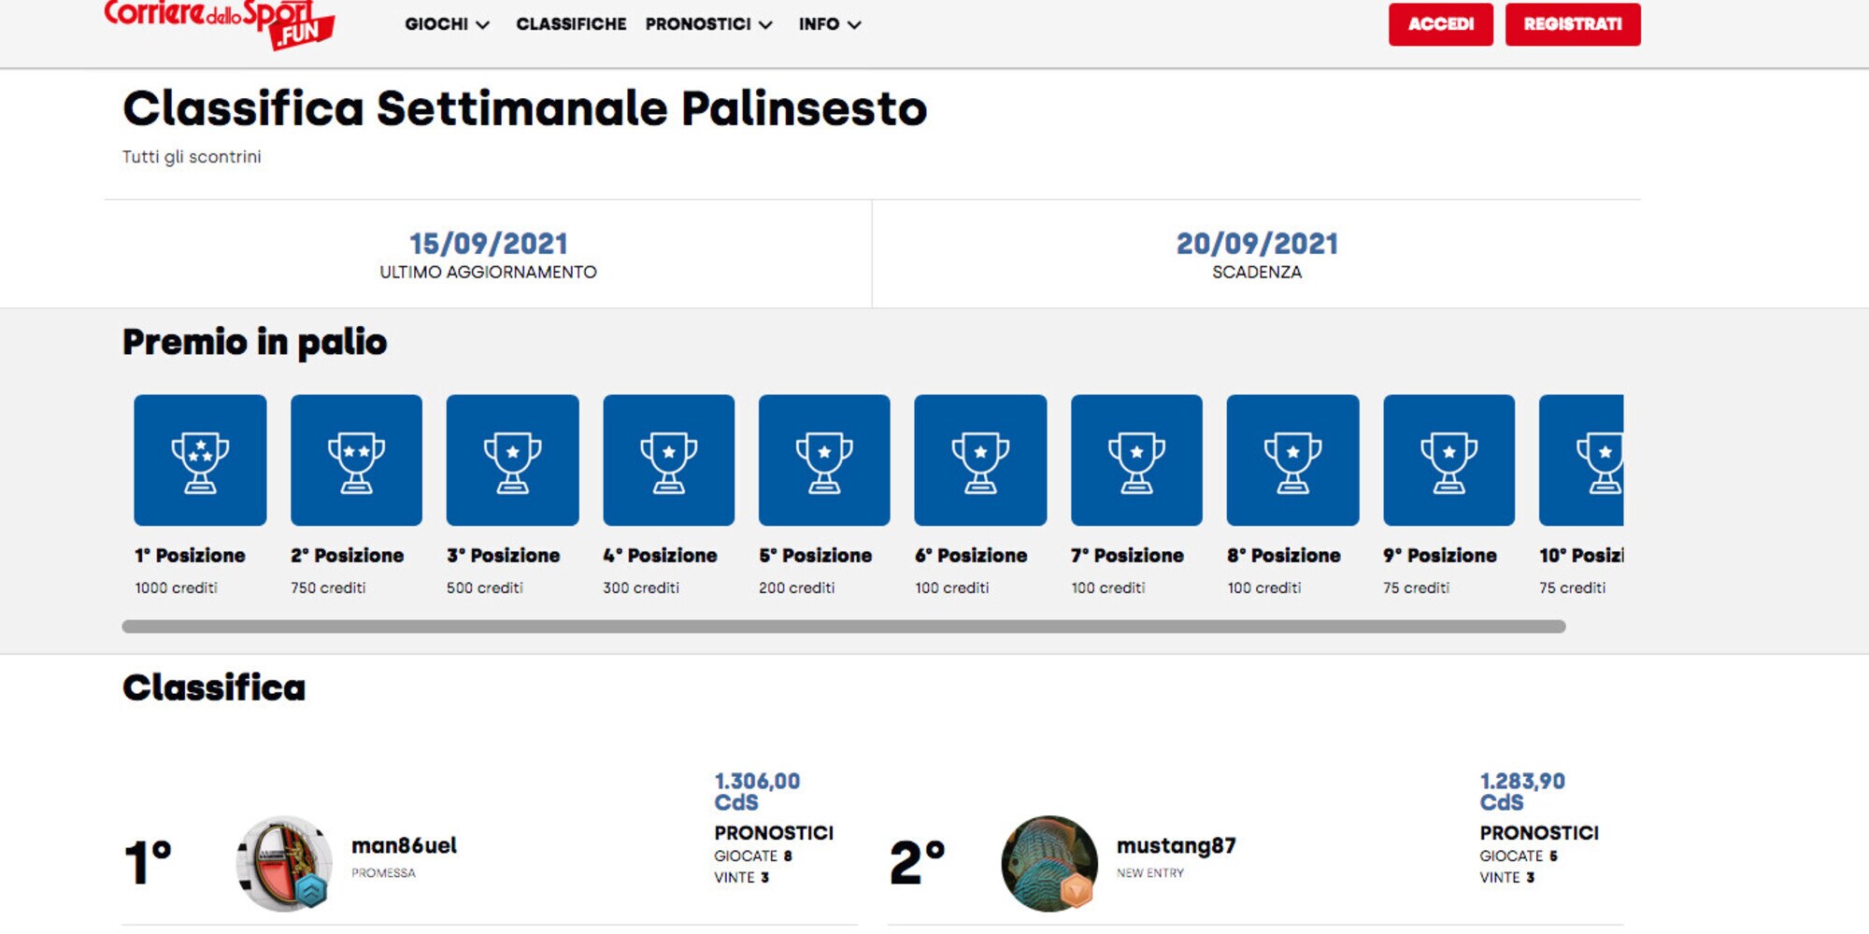The image size is (1869, 934).
Task: Click the Corriere dello Sport Fun logo
Action: coord(219,23)
